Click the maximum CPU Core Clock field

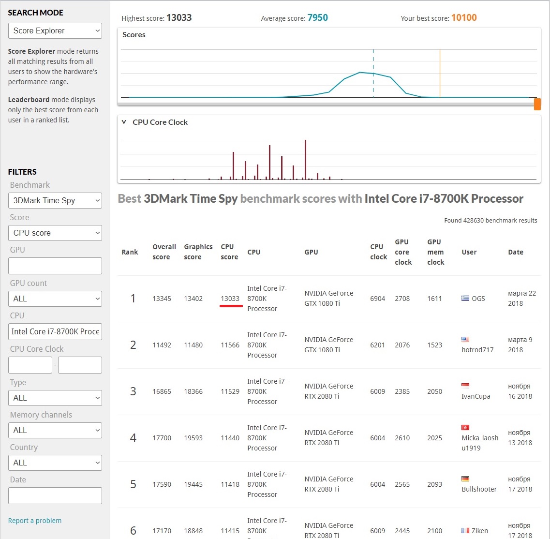coord(80,365)
